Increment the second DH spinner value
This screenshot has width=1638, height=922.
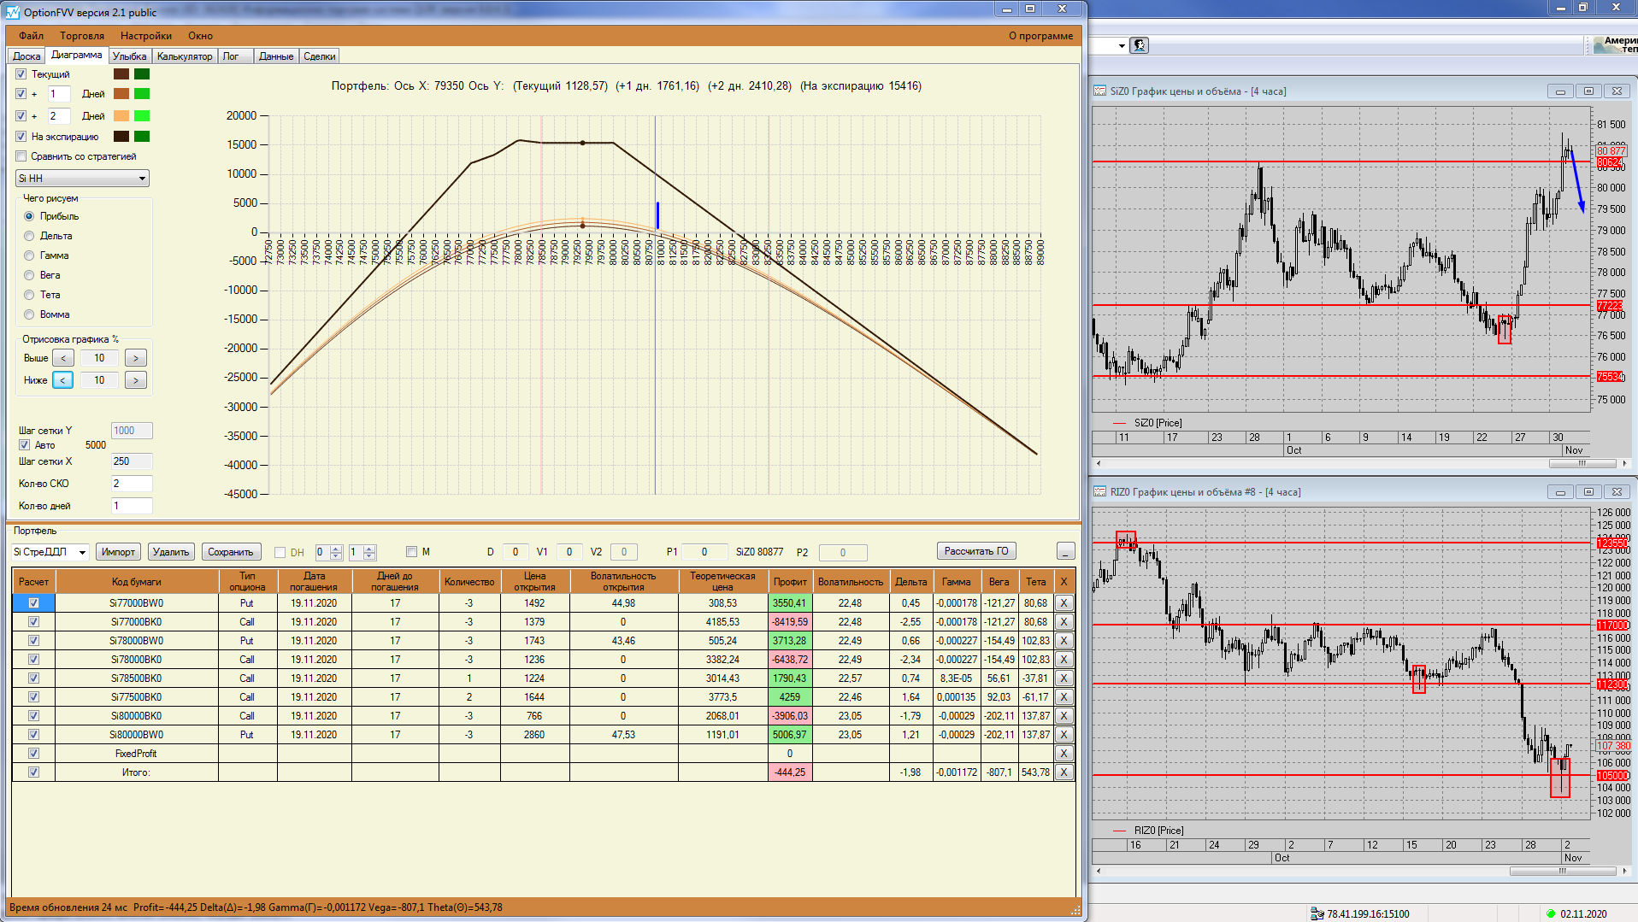pyautogui.click(x=369, y=549)
